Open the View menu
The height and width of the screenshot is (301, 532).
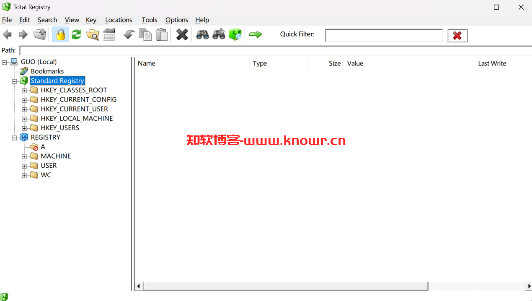click(x=72, y=20)
